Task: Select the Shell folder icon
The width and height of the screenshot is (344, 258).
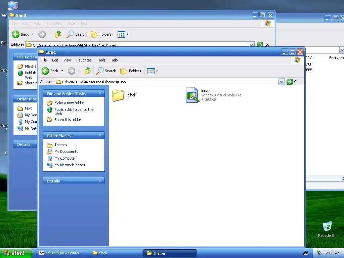Action: coord(118,95)
